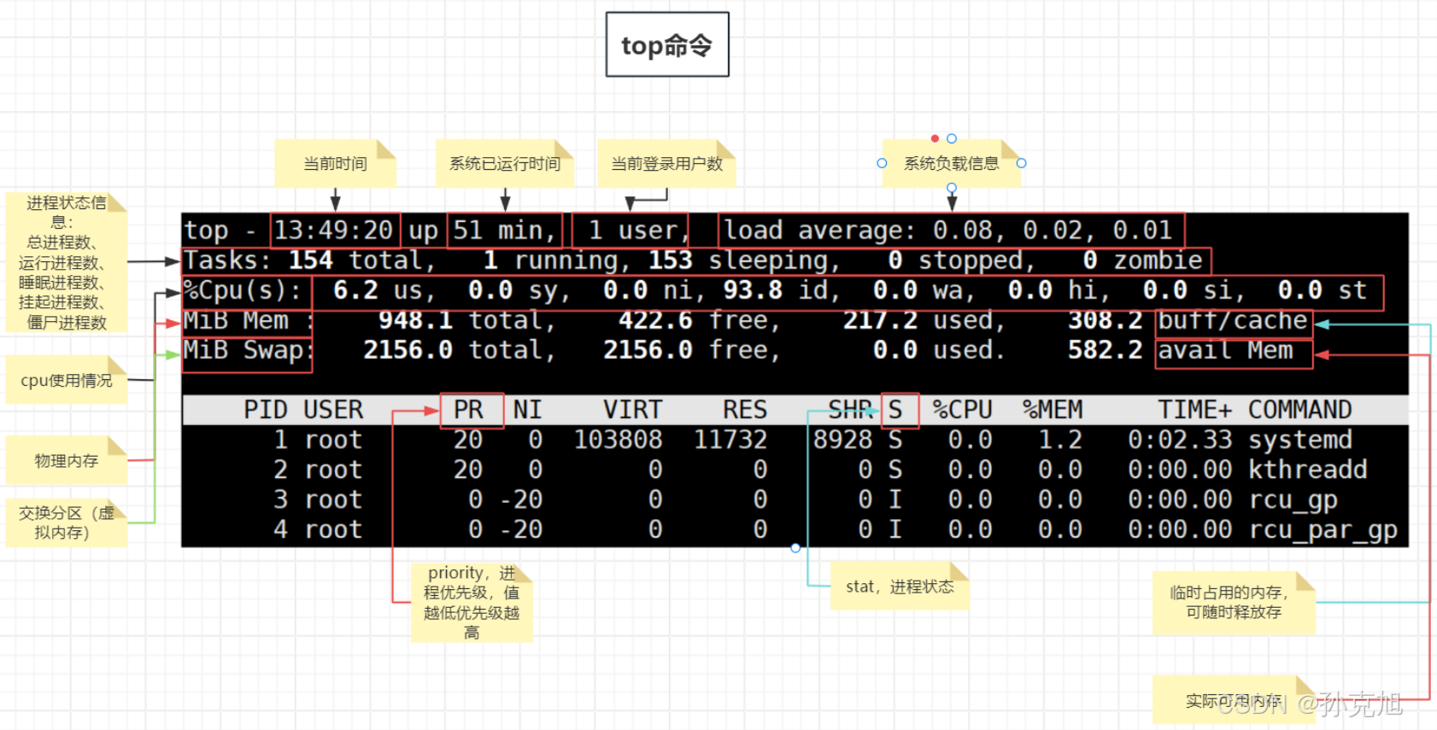The height and width of the screenshot is (730, 1437).
Task: Select the '当前登录用户数' sticky note
Action: click(x=666, y=163)
